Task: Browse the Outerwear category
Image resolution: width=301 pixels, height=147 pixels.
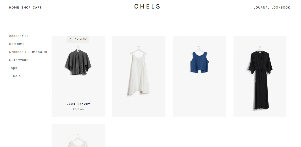Action: pos(18,60)
